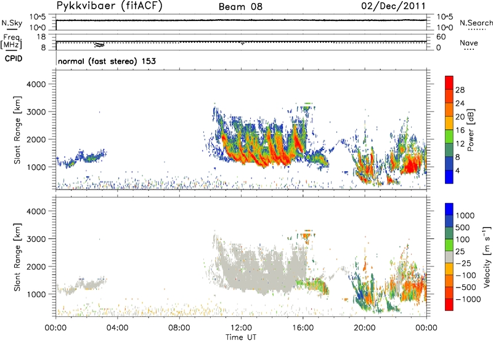The height and width of the screenshot is (341, 493).
Task: Click Slant Range [km] label of power panel
Action: click(x=17, y=130)
